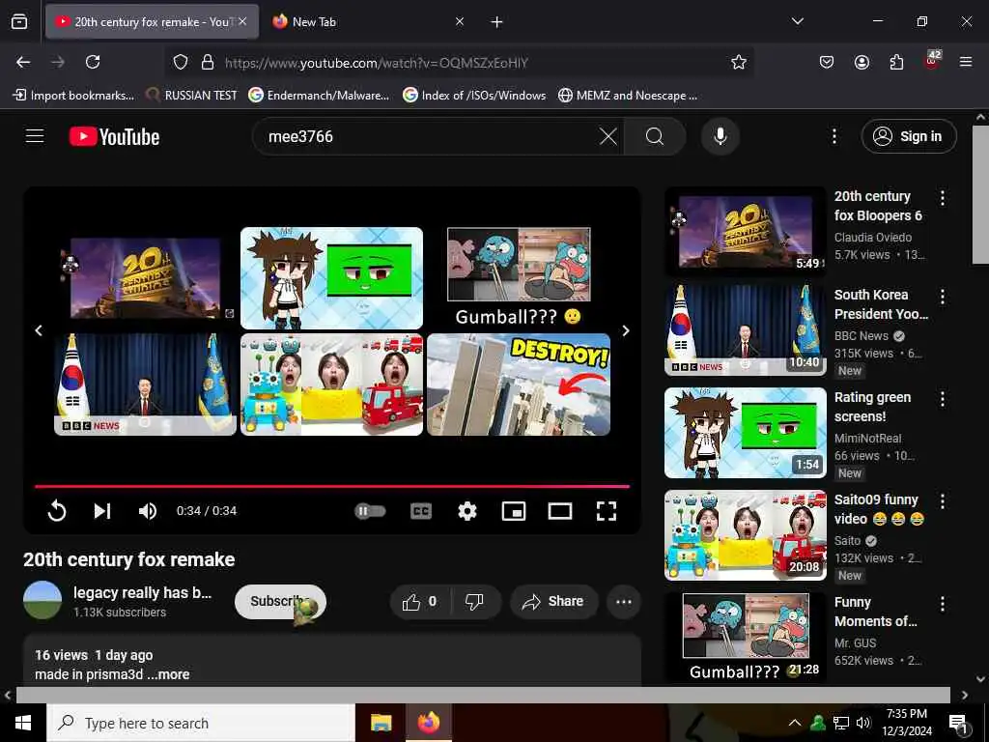
Task: Replay the video
Action: 57,510
